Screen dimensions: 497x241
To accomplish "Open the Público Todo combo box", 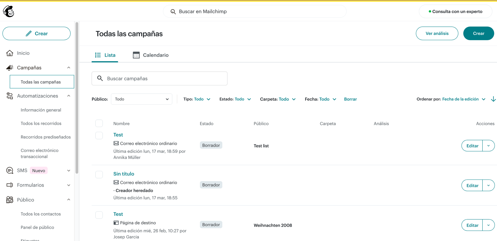I will [x=141, y=99].
